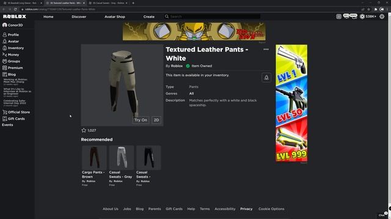Open the Terms footer link
391x219 pixels.
coord(205,209)
